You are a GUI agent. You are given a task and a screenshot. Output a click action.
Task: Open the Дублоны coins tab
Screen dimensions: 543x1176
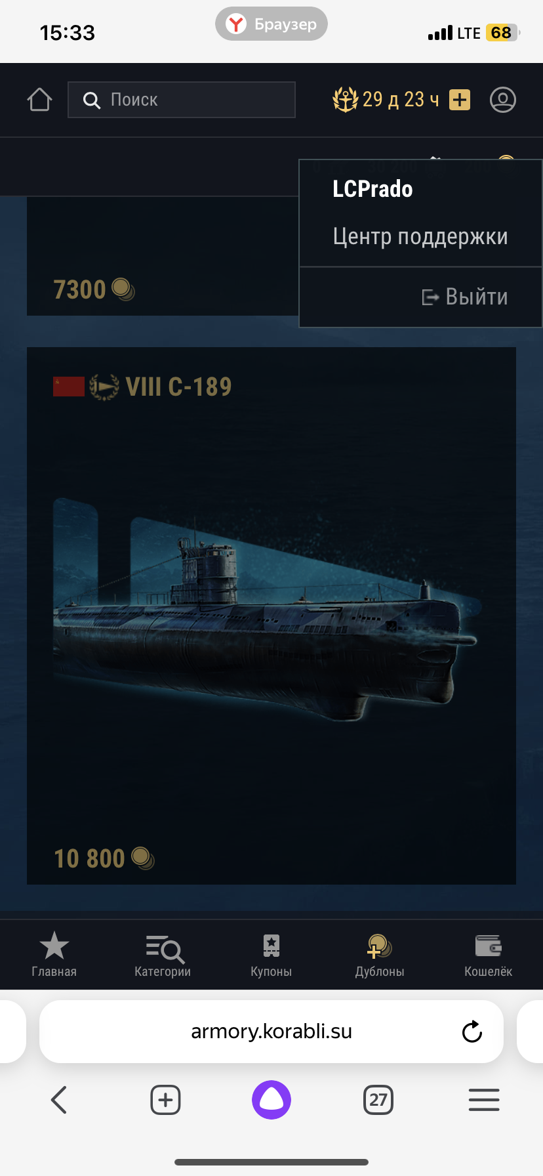380,955
